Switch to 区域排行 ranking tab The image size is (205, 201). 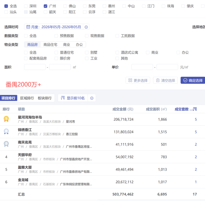coord(27,98)
